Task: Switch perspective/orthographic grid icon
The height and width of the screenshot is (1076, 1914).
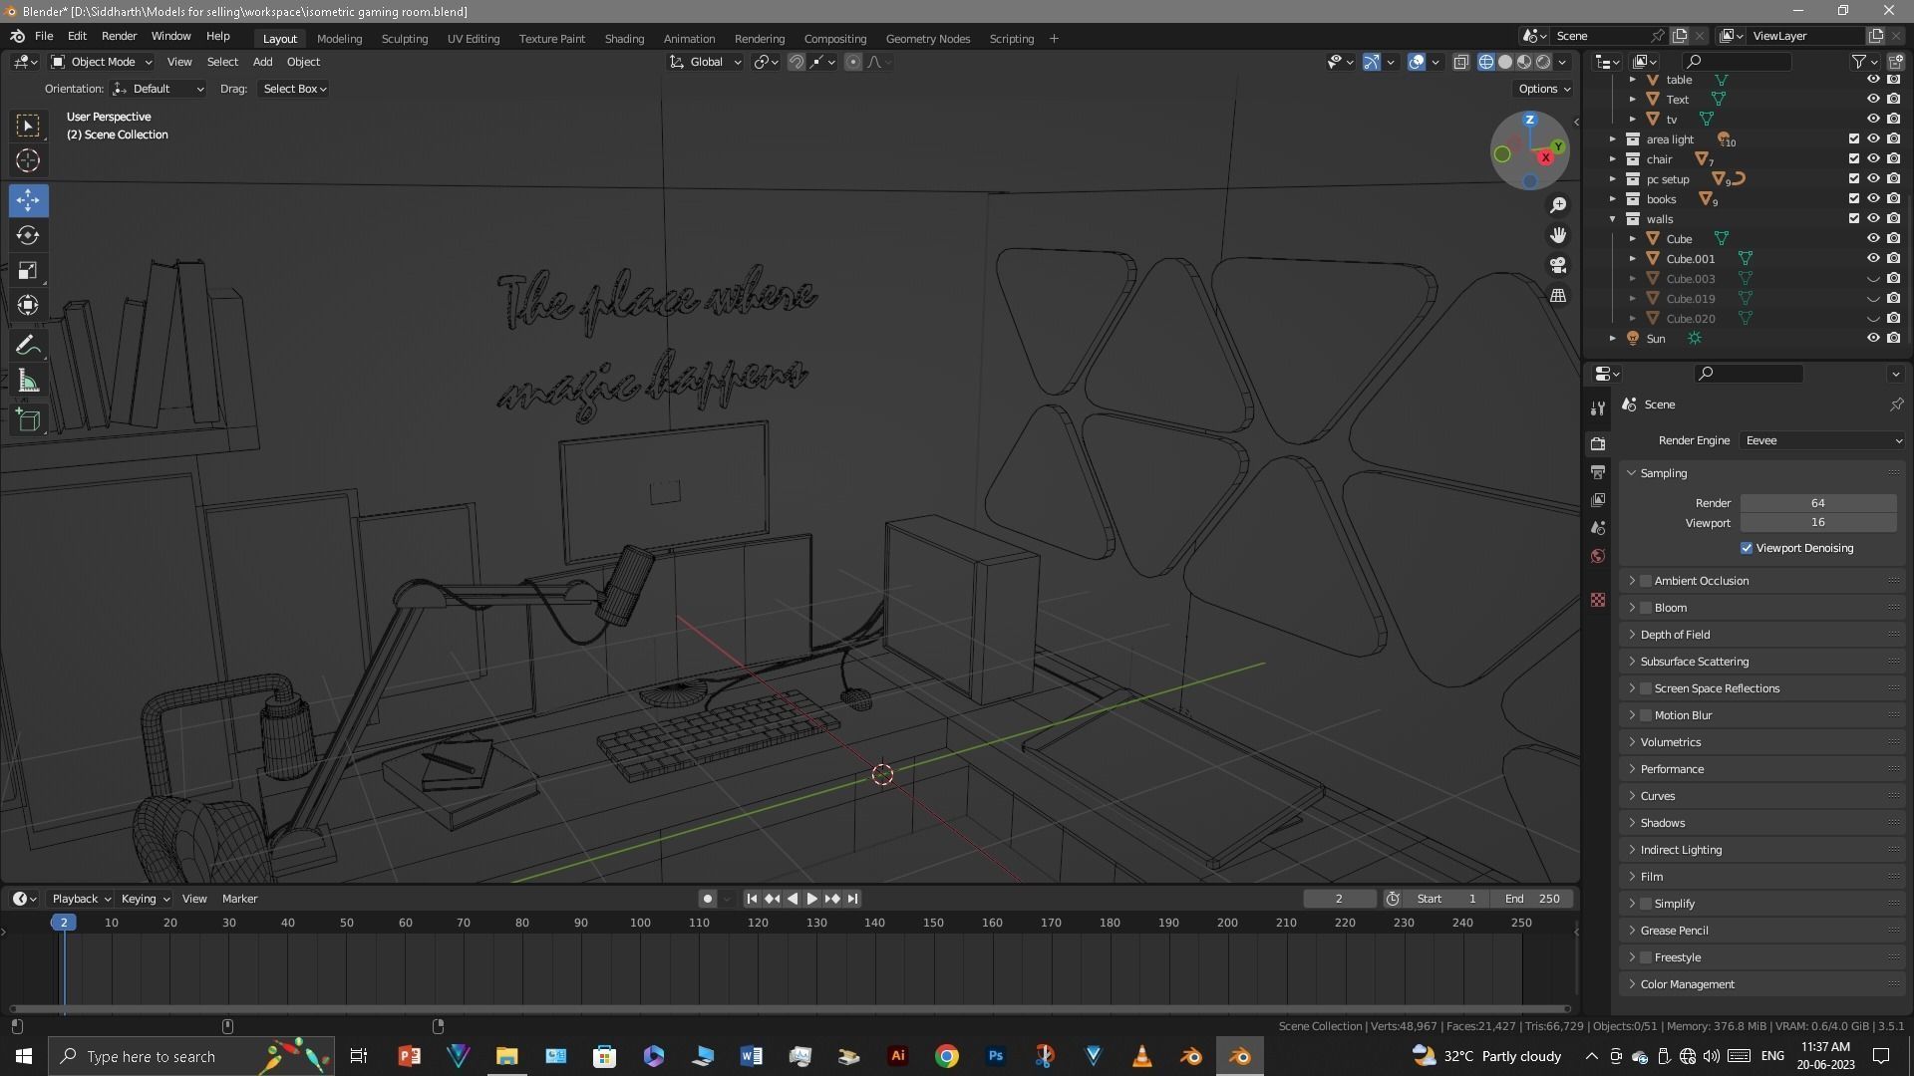Action: pos(1558,296)
